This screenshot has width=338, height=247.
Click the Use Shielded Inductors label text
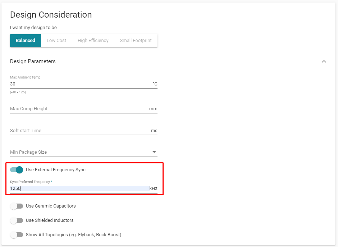pos(50,220)
